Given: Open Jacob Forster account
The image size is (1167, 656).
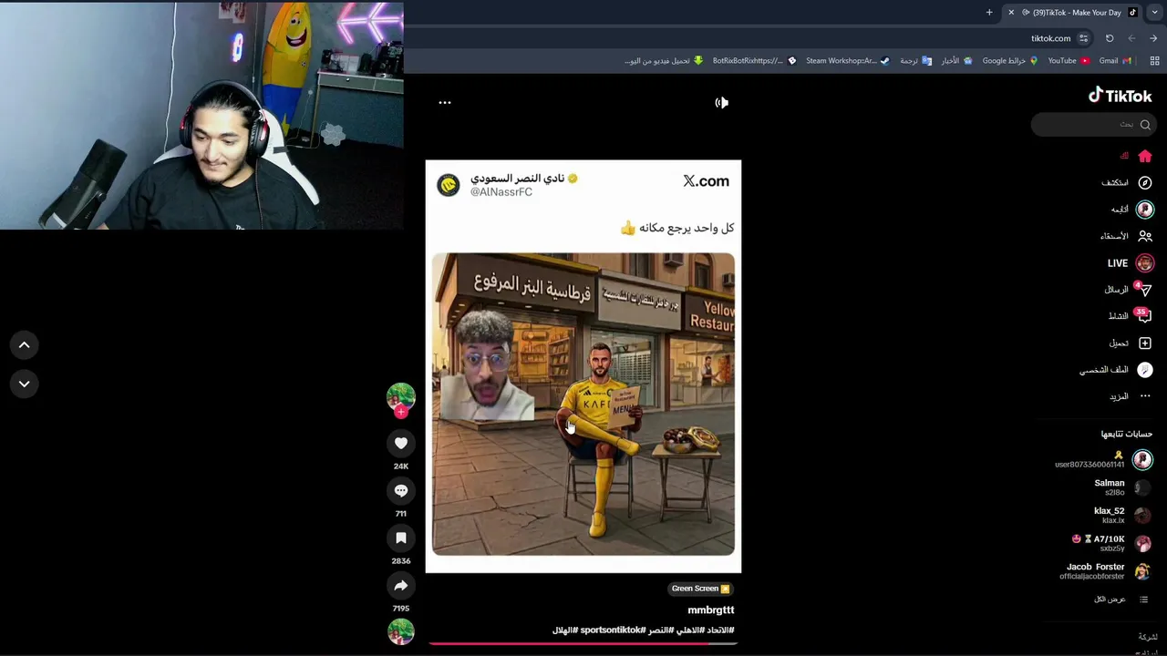Looking at the screenshot, I should tap(1107, 571).
